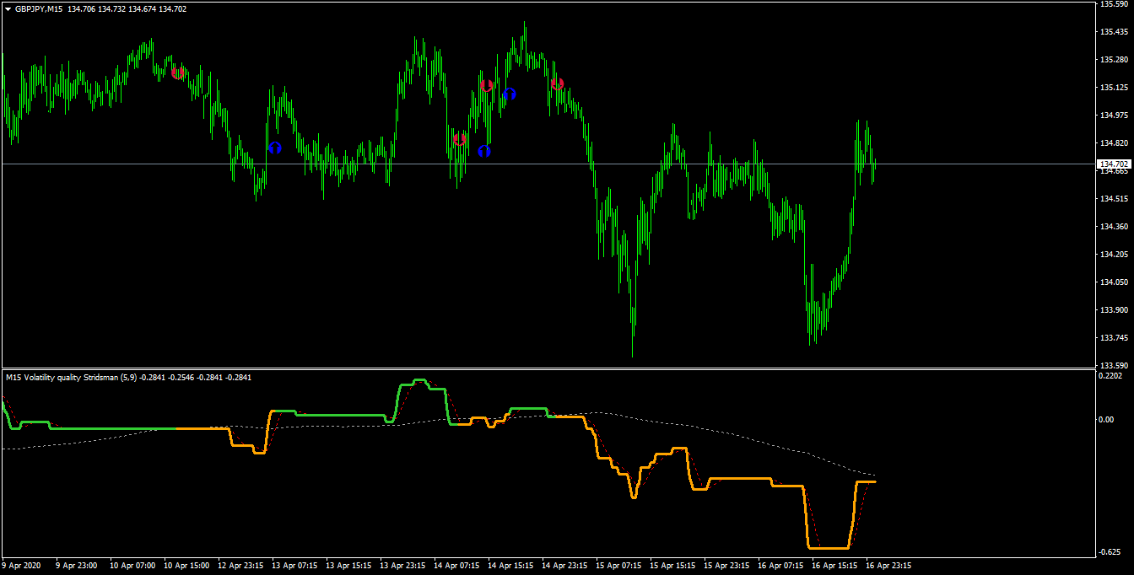The height and width of the screenshot is (575, 1134).
Task: Click the 135.590 price scale label
Action: pyautogui.click(x=1115, y=4)
